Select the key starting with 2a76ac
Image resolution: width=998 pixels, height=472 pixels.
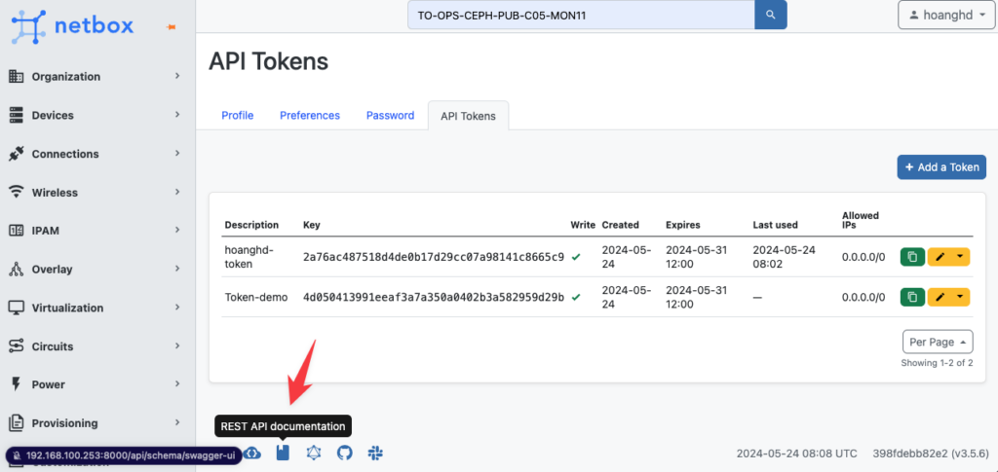434,257
